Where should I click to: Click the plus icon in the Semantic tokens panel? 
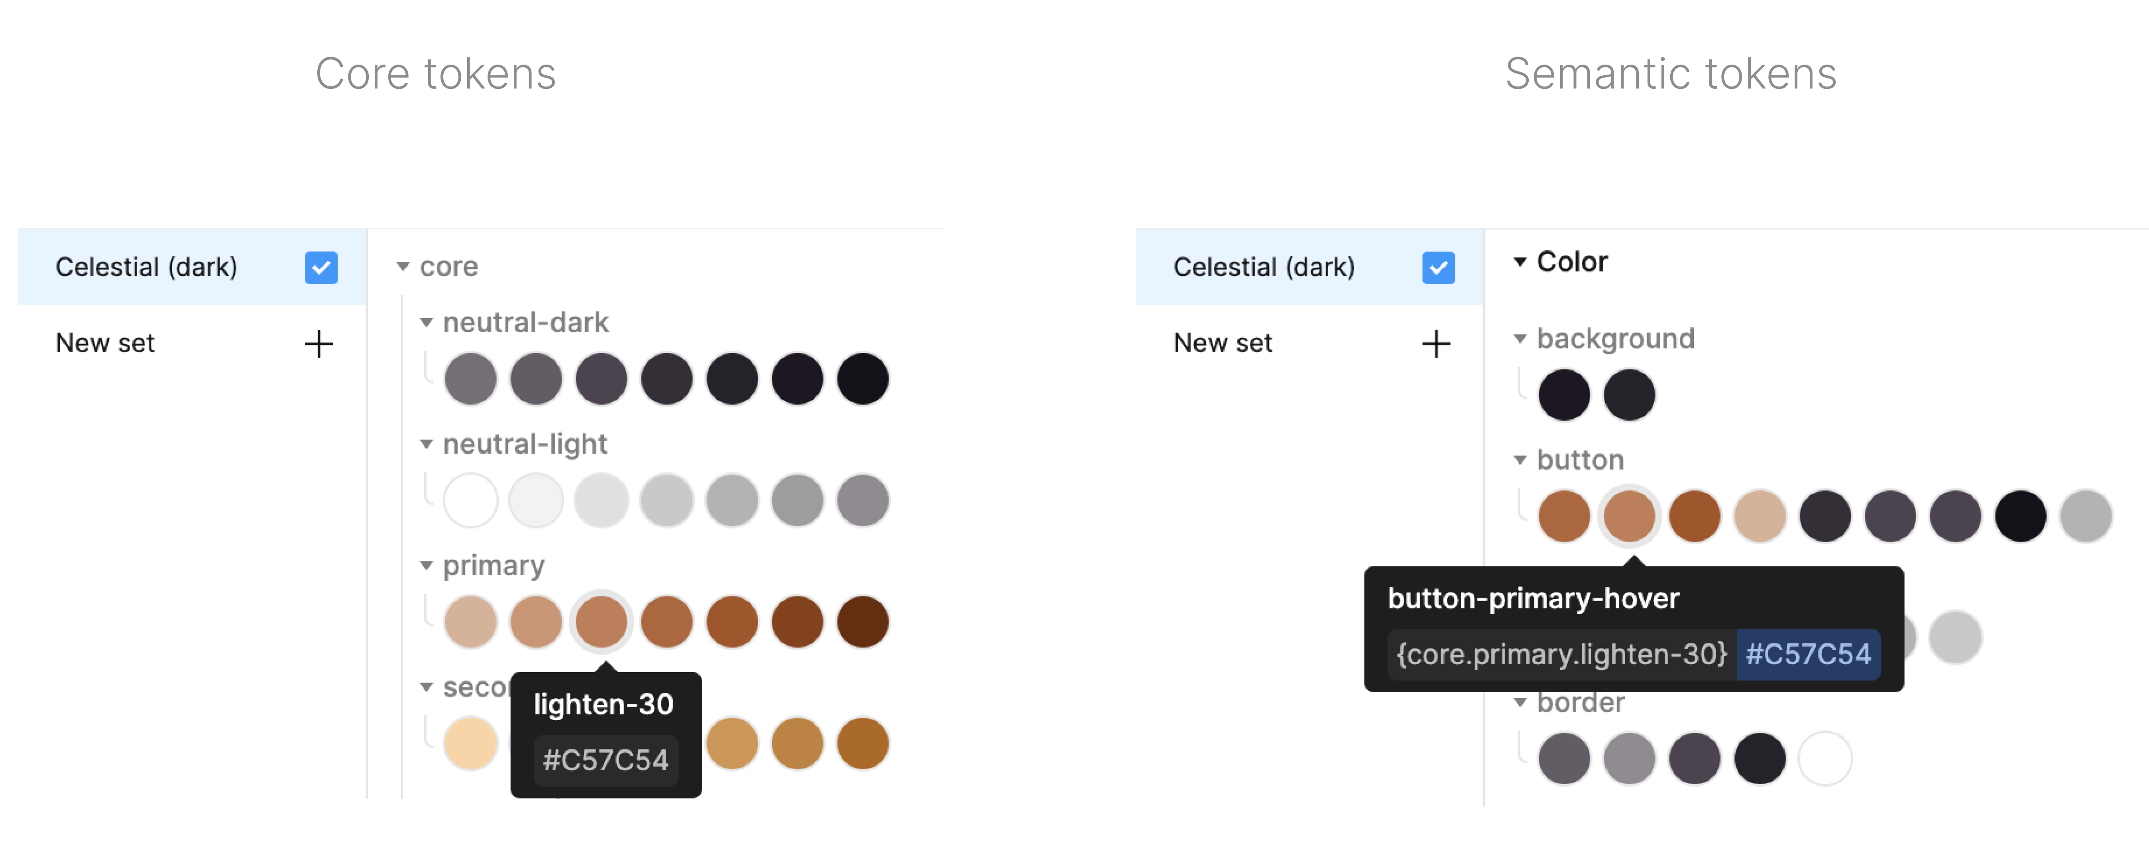point(1437,343)
